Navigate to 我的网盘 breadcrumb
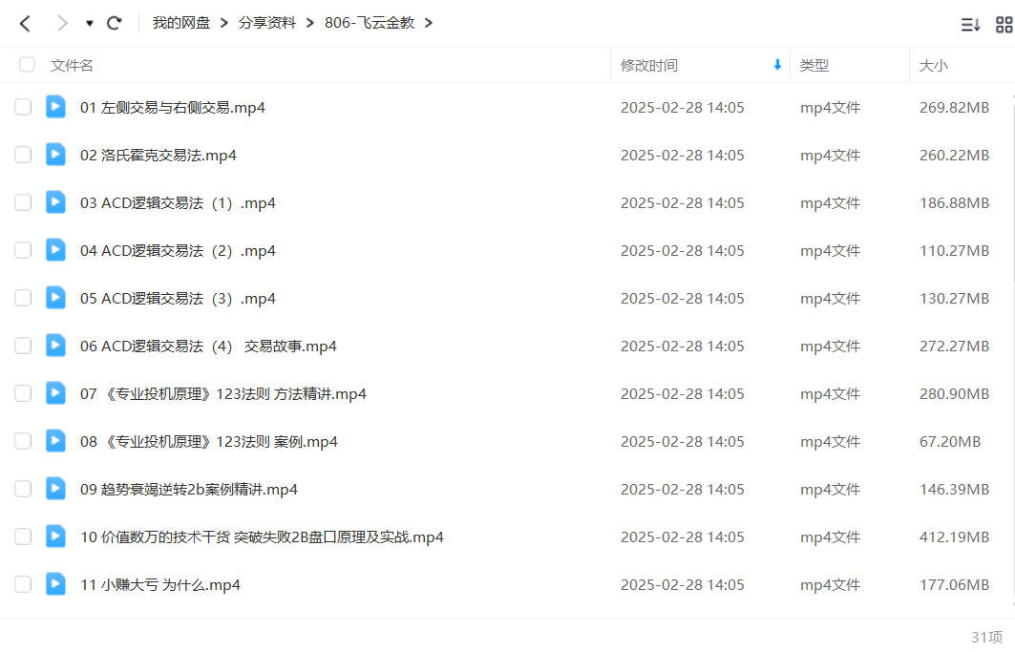Image resolution: width=1015 pixels, height=652 pixels. point(181,23)
